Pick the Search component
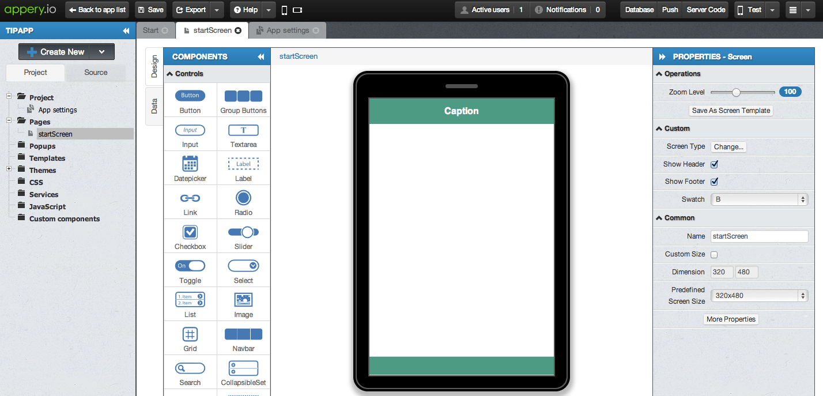The height and width of the screenshot is (396, 823). [x=190, y=372]
